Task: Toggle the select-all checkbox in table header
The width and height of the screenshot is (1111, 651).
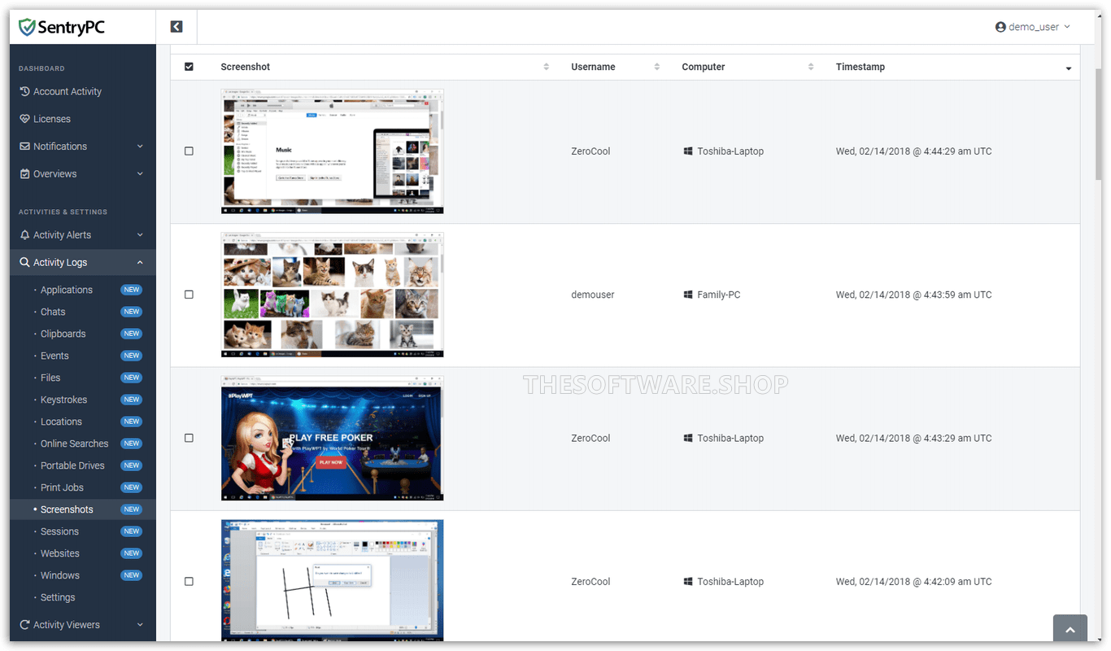Action: click(x=189, y=66)
